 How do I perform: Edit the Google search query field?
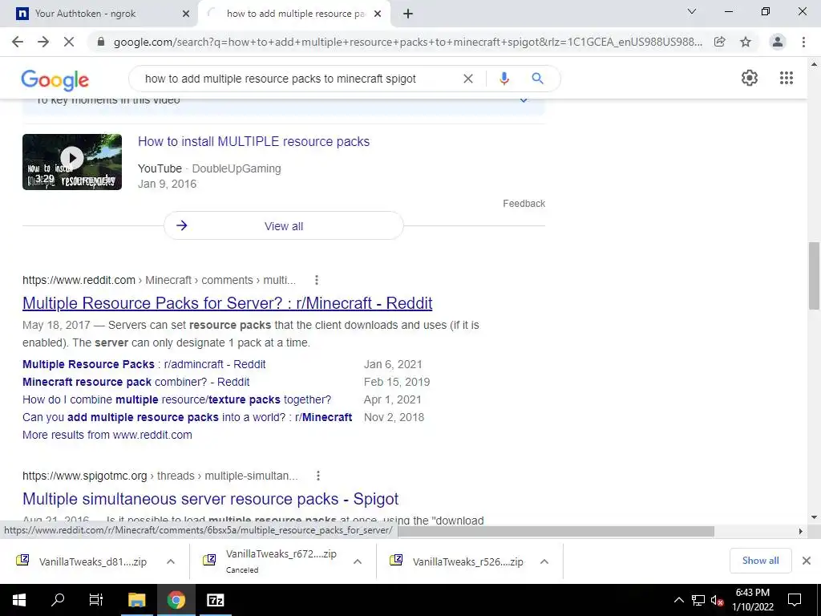[298, 79]
